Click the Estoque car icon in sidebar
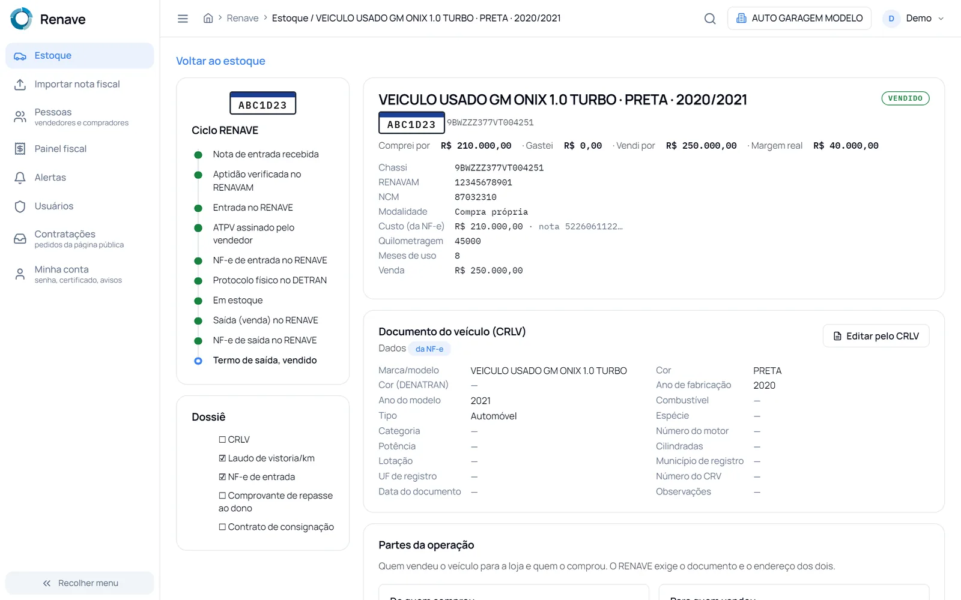 pyautogui.click(x=20, y=56)
